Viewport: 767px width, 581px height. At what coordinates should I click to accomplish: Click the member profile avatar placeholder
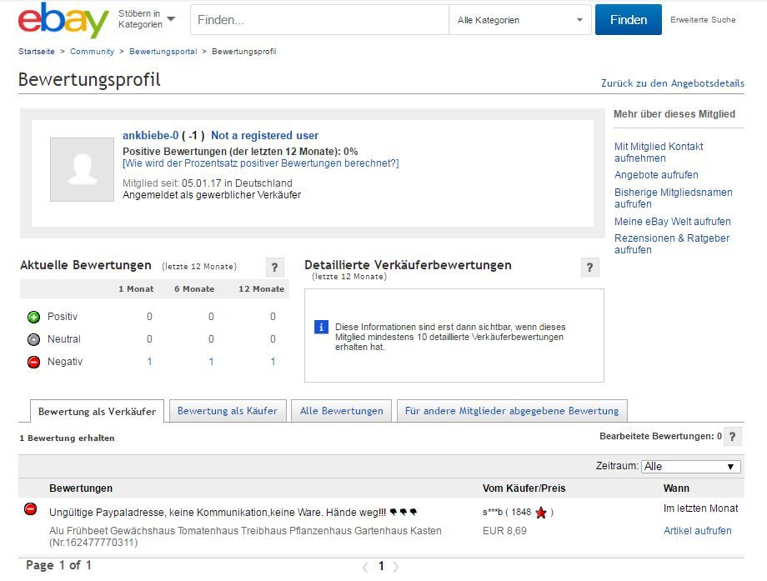(83, 169)
